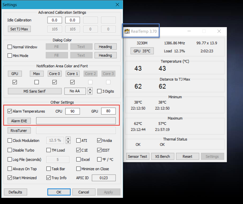The image size is (243, 204).
Task: Click the Alarm EXE path field
Action: click(76, 121)
